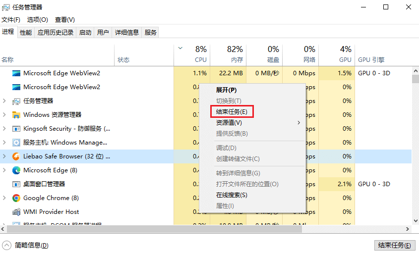Screen dimensions: 419x256
Task: Click 打开文件所在的位置(O) in context menu
Action: point(253,184)
